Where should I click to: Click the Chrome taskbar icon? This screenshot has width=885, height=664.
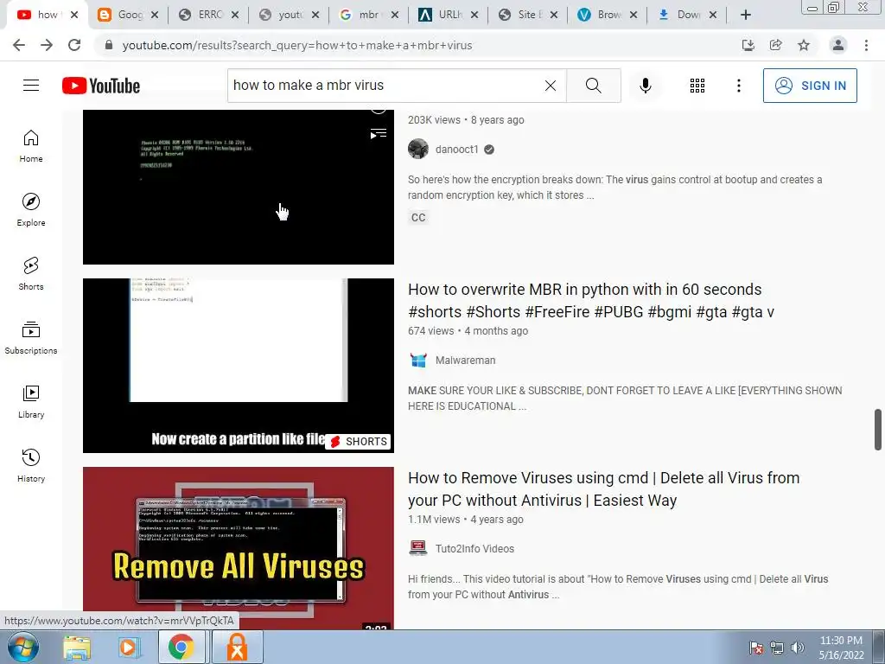181,647
